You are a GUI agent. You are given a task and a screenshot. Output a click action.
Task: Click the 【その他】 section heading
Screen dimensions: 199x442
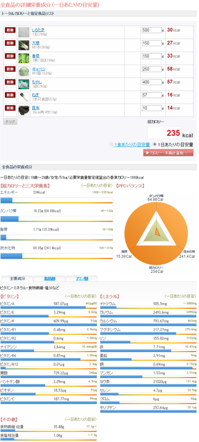pyautogui.click(x=9, y=419)
